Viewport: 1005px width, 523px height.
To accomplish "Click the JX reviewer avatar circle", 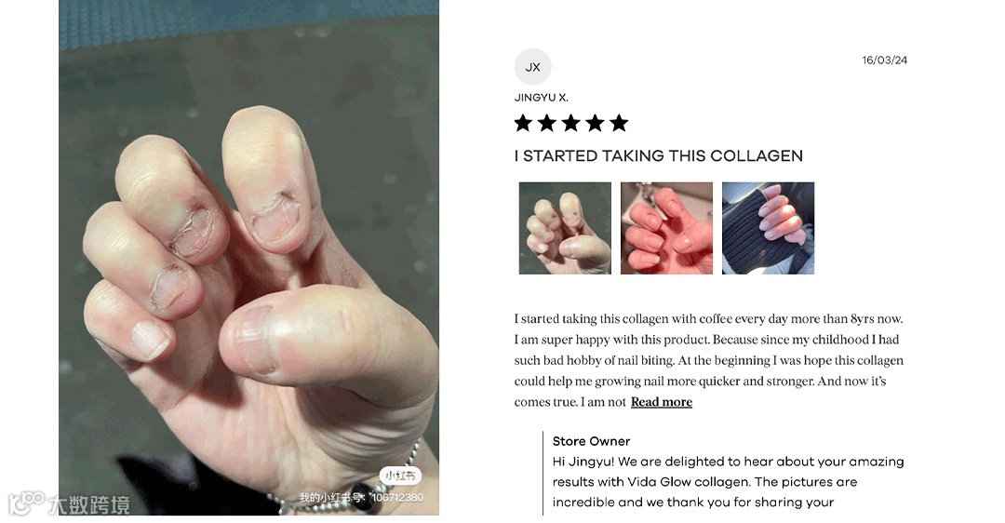I will point(532,67).
